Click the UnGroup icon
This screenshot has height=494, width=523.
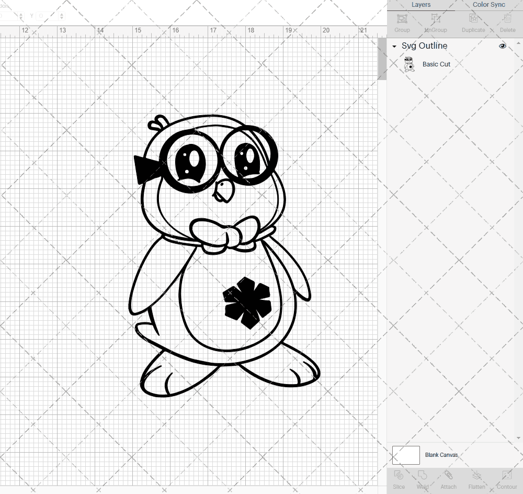(x=435, y=21)
